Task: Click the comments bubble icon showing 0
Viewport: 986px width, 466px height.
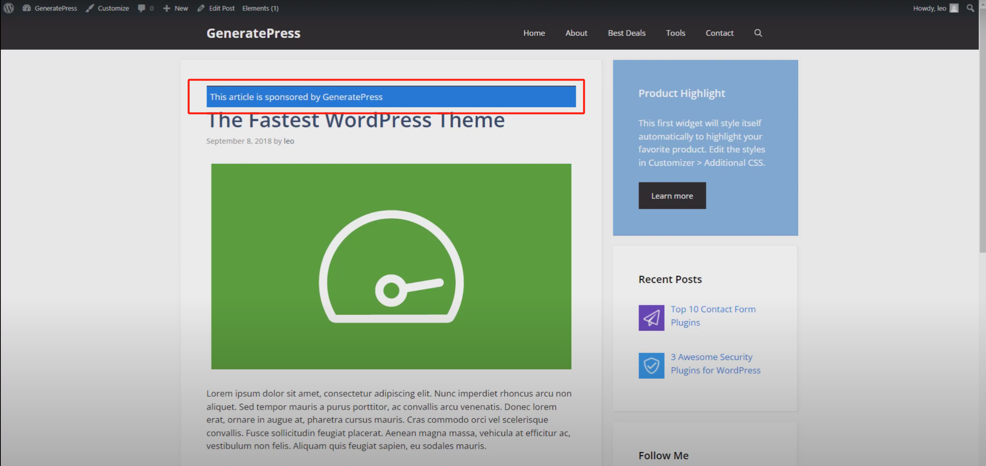Action: (x=142, y=8)
